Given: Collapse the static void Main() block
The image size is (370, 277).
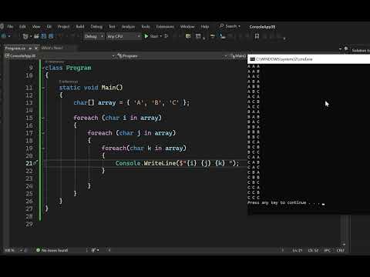Looking at the screenshot, I should [43, 88].
